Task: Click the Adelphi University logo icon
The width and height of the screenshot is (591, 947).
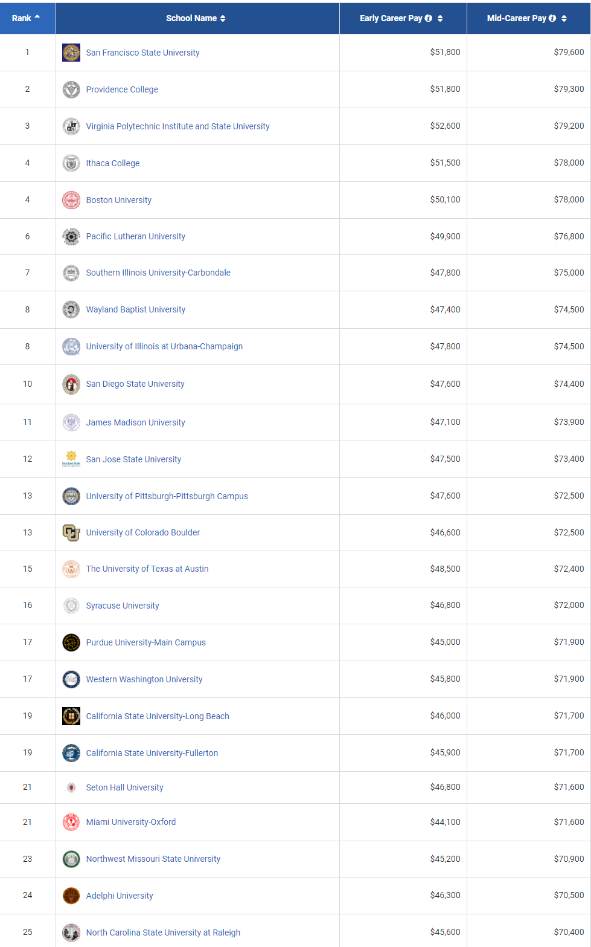Action: pyautogui.click(x=71, y=896)
